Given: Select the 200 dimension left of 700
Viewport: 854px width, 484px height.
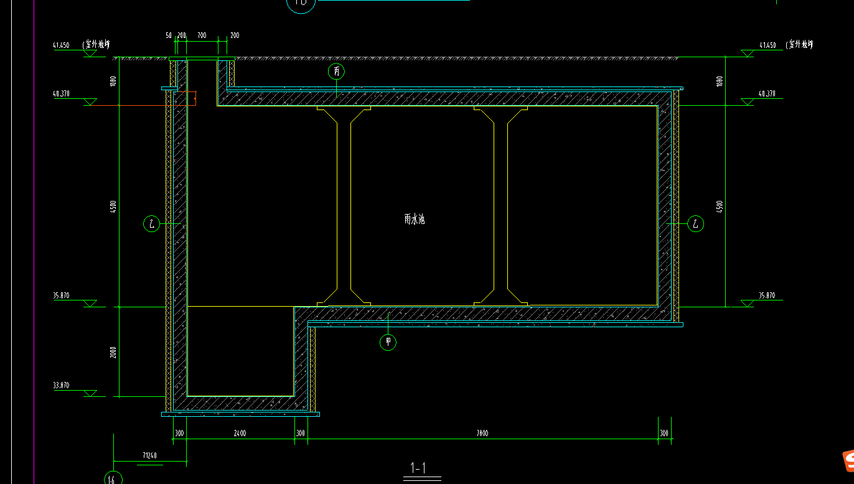Looking at the screenshot, I should click(x=182, y=35).
